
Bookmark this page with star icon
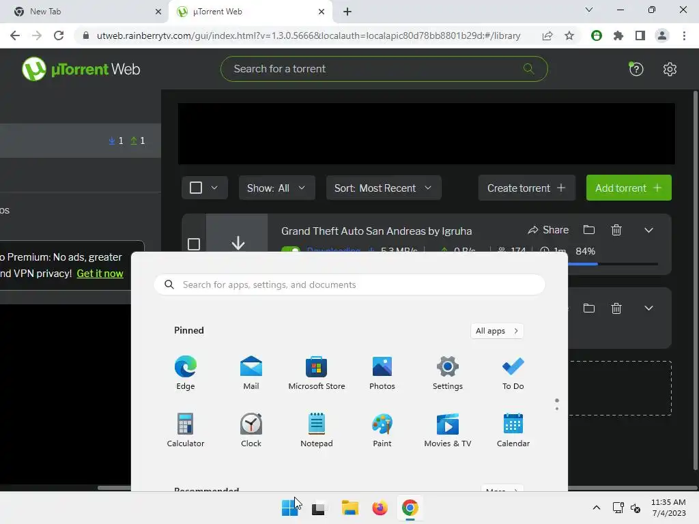point(569,35)
